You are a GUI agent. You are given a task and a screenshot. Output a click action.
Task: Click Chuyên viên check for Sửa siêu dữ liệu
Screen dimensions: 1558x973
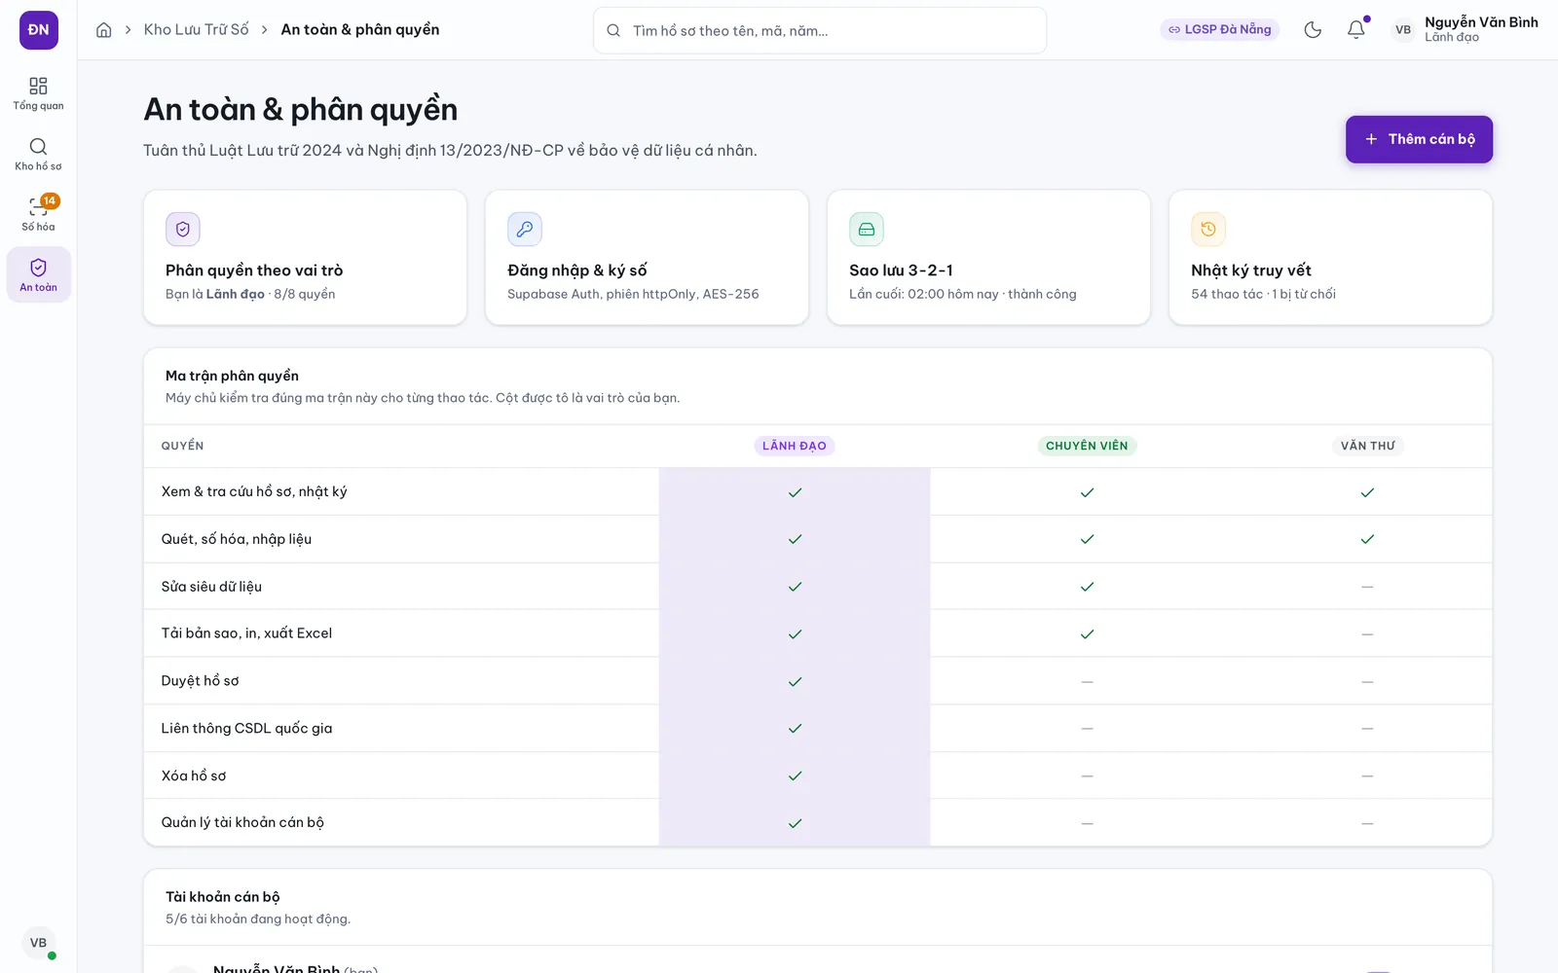[x=1087, y=587]
